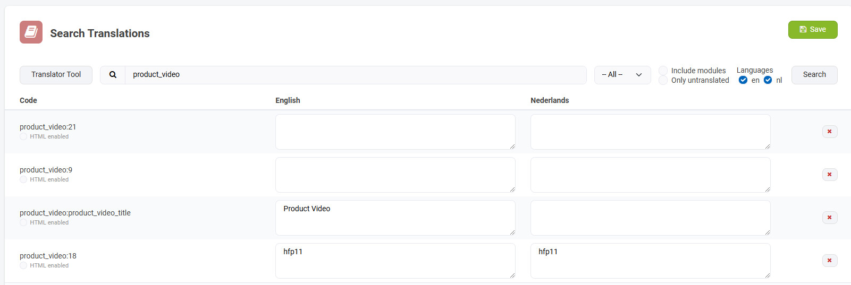Uncheck the nl language checkbox
Image resolution: width=851 pixels, height=285 pixels.
pos(768,80)
